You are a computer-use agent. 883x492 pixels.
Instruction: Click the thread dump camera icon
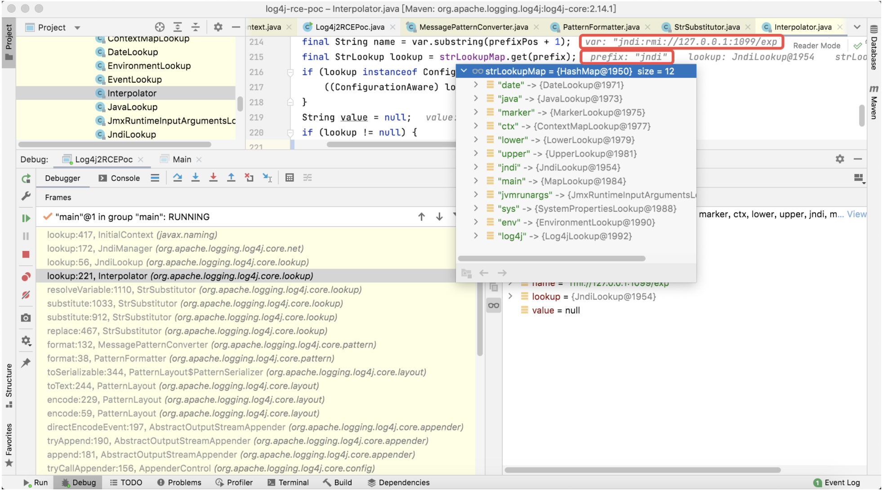coord(26,318)
